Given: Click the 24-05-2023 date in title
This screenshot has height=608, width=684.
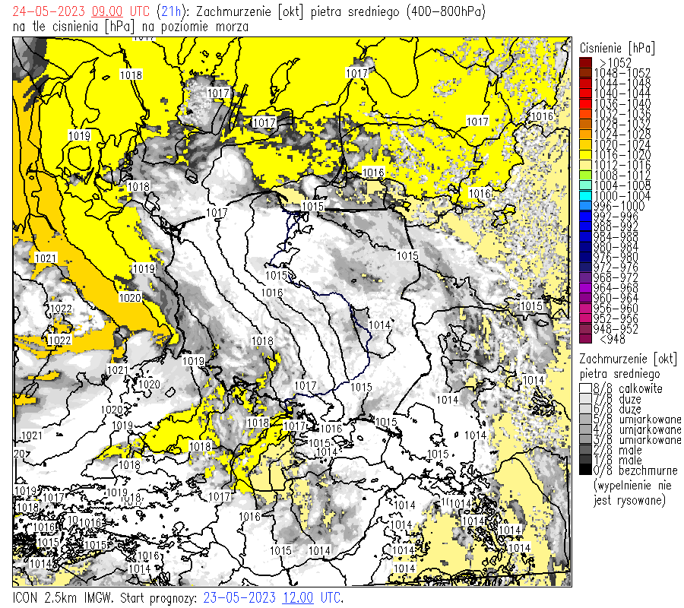Looking at the screenshot, I should (x=49, y=11).
